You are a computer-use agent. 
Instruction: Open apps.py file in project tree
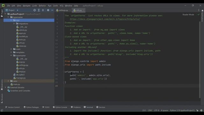tap(22, 33)
